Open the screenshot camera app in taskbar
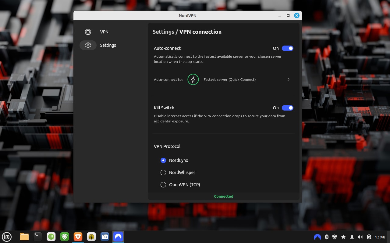Screen dimensions: 390x243 pos(105,237)
